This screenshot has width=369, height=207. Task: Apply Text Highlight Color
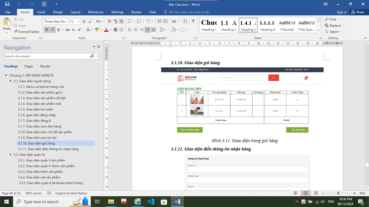coord(97,30)
